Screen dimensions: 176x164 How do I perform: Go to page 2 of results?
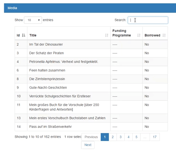pyautogui.click(x=113, y=137)
